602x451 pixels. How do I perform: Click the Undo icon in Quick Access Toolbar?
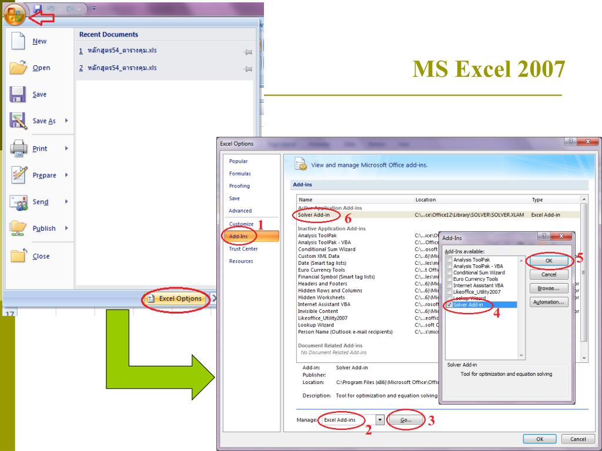[x=51, y=8]
